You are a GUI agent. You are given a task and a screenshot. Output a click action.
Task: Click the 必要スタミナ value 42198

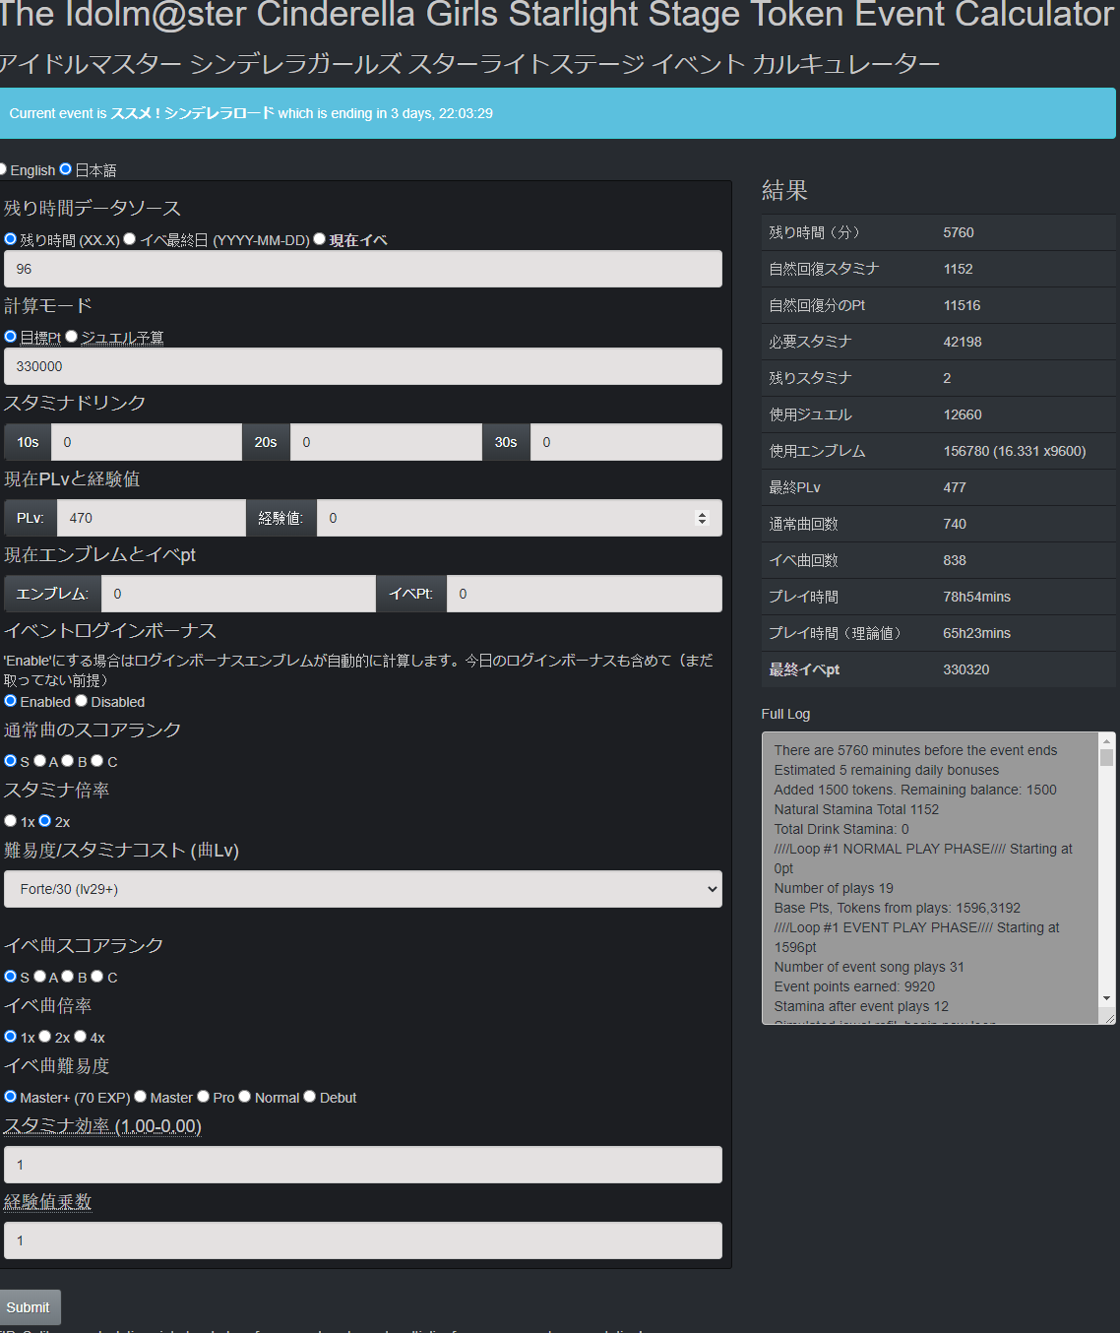(963, 342)
